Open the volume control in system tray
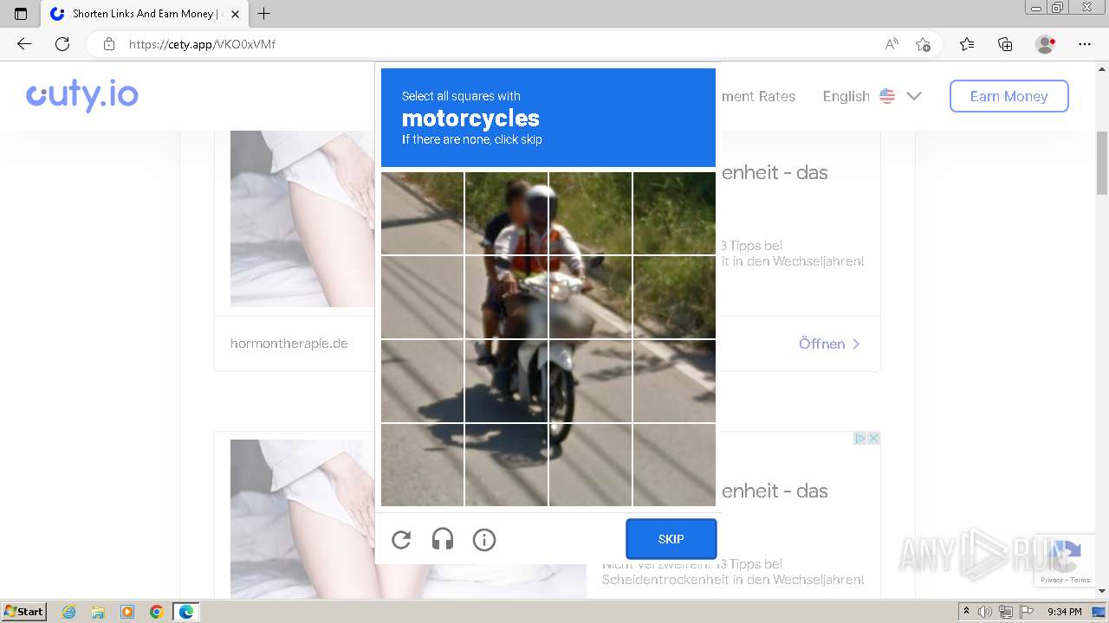The height and width of the screenshot is (623, 1109). [985, 612]
